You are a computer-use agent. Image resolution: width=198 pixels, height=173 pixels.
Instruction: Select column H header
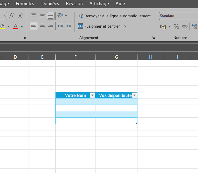[x=151, y=57]
